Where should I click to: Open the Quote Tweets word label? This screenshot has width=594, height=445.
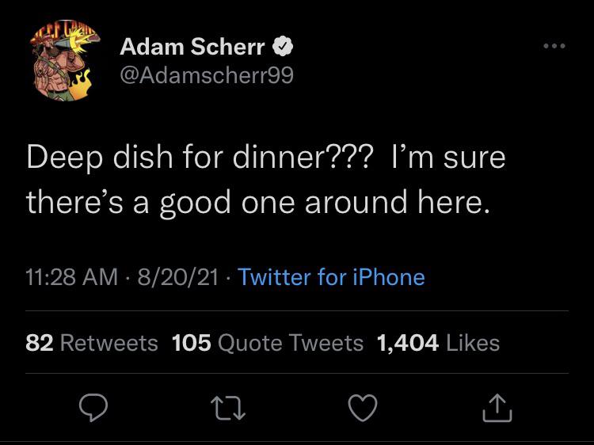(x=290, y=342)
